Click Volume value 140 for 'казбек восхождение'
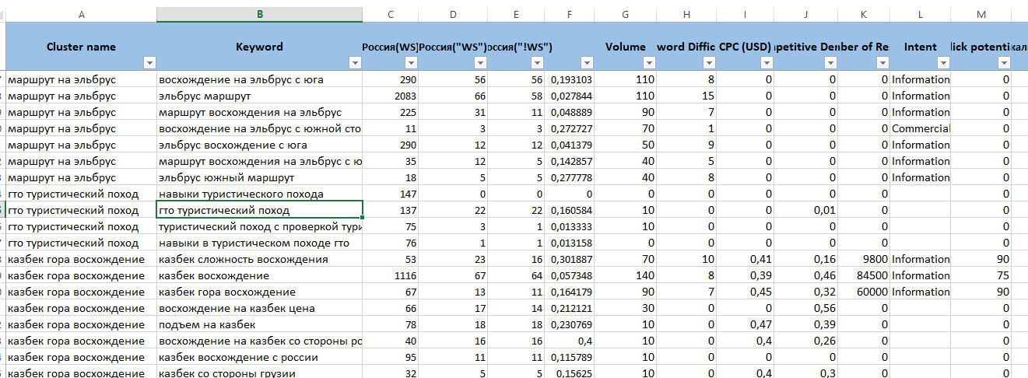Screen dimensions: 1028x378 (626, 275)
